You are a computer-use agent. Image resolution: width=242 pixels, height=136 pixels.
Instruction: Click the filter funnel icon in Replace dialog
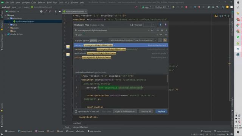pyautogui.click(x=160, y=25)
